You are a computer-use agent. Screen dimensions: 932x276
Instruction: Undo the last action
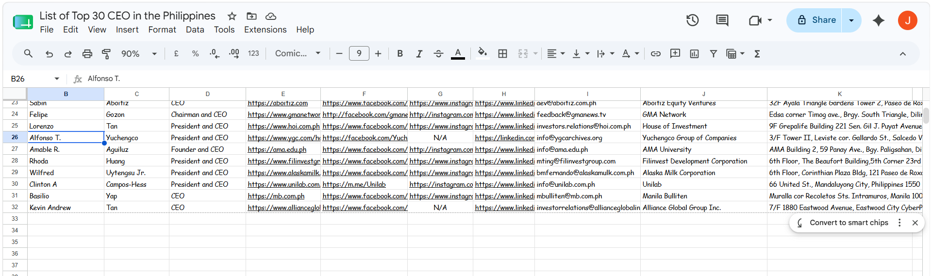pos(49,53)
